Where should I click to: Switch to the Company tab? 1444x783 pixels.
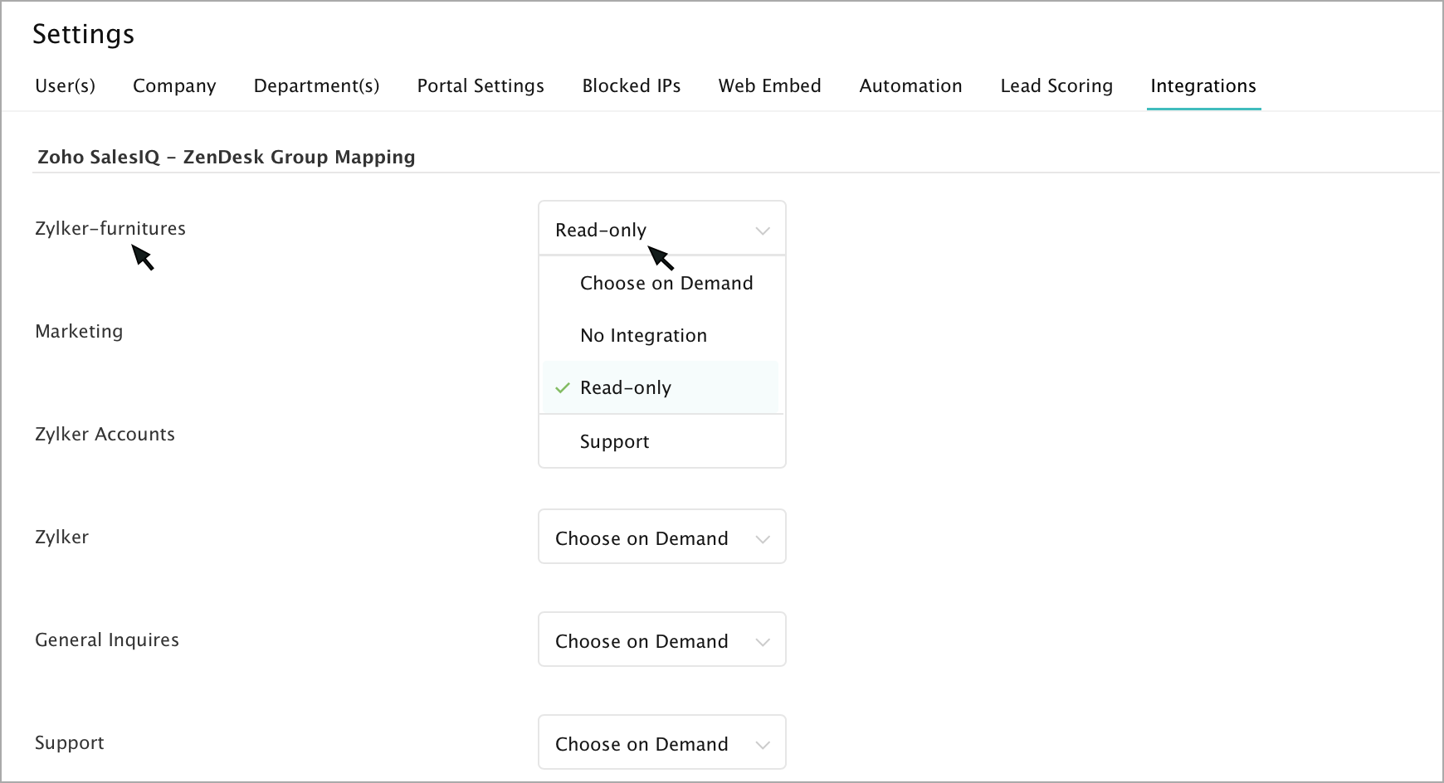pos(174,86)
